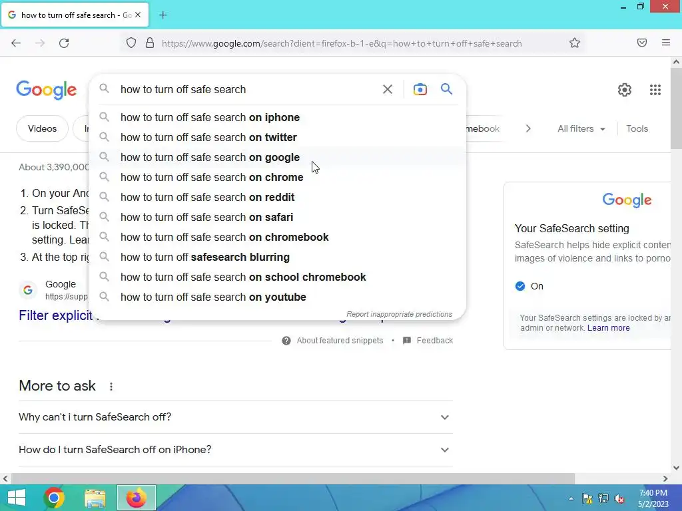Clear the search box with the X icon
This screenshot has width=682, height=511.
tap(388, 90)
